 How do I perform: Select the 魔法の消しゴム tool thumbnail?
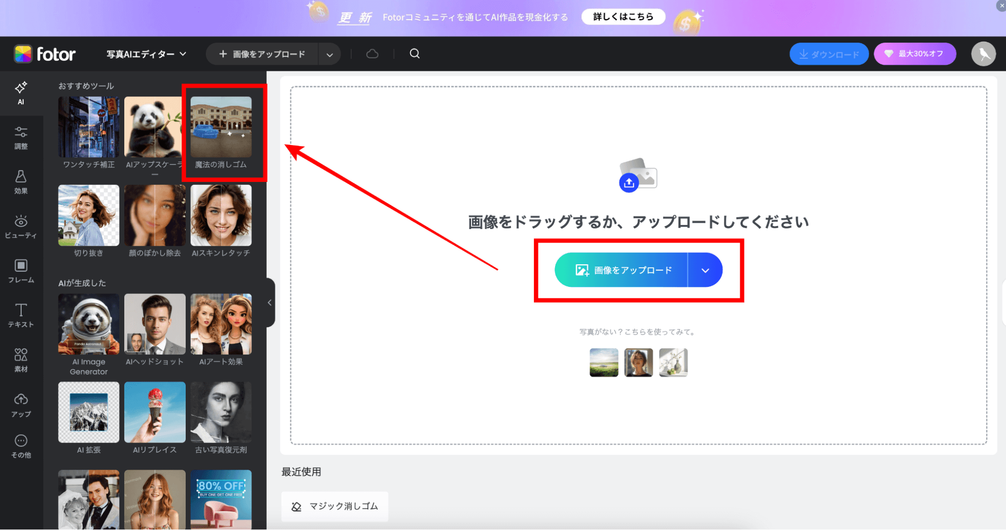(221, 127)
